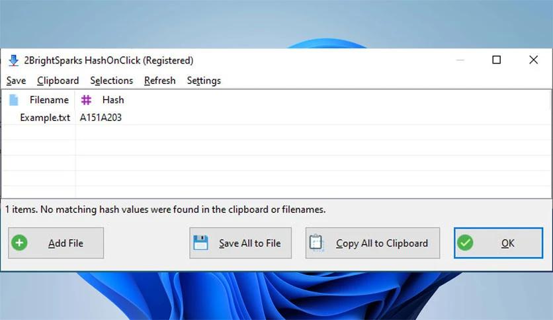Confirm with the OK button label
The image size is (553, 320).
[x=508, y=243]
